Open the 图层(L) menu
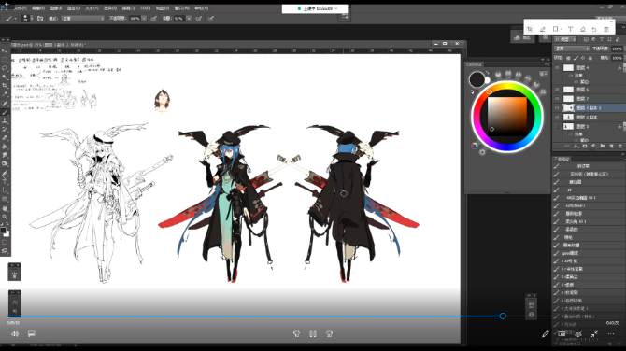Viewport: 626px width, 351px height. point(74,8)
